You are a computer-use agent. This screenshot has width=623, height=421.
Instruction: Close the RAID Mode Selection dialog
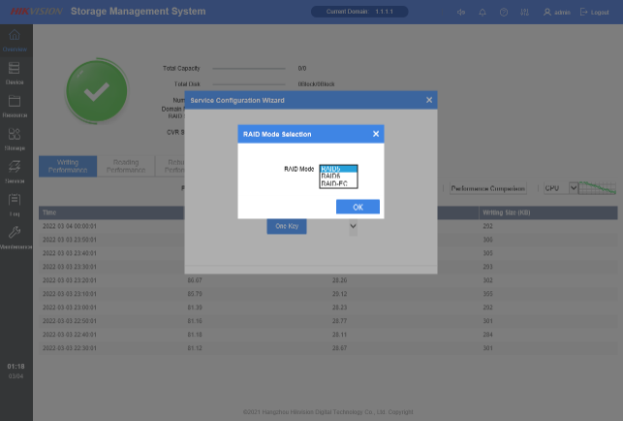(x=376, y=134)
